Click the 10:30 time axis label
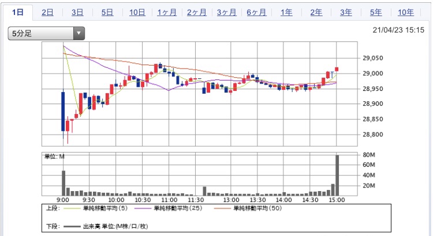Image resolution: width=433 pixels, height=236 pixels. pos(143,200)
